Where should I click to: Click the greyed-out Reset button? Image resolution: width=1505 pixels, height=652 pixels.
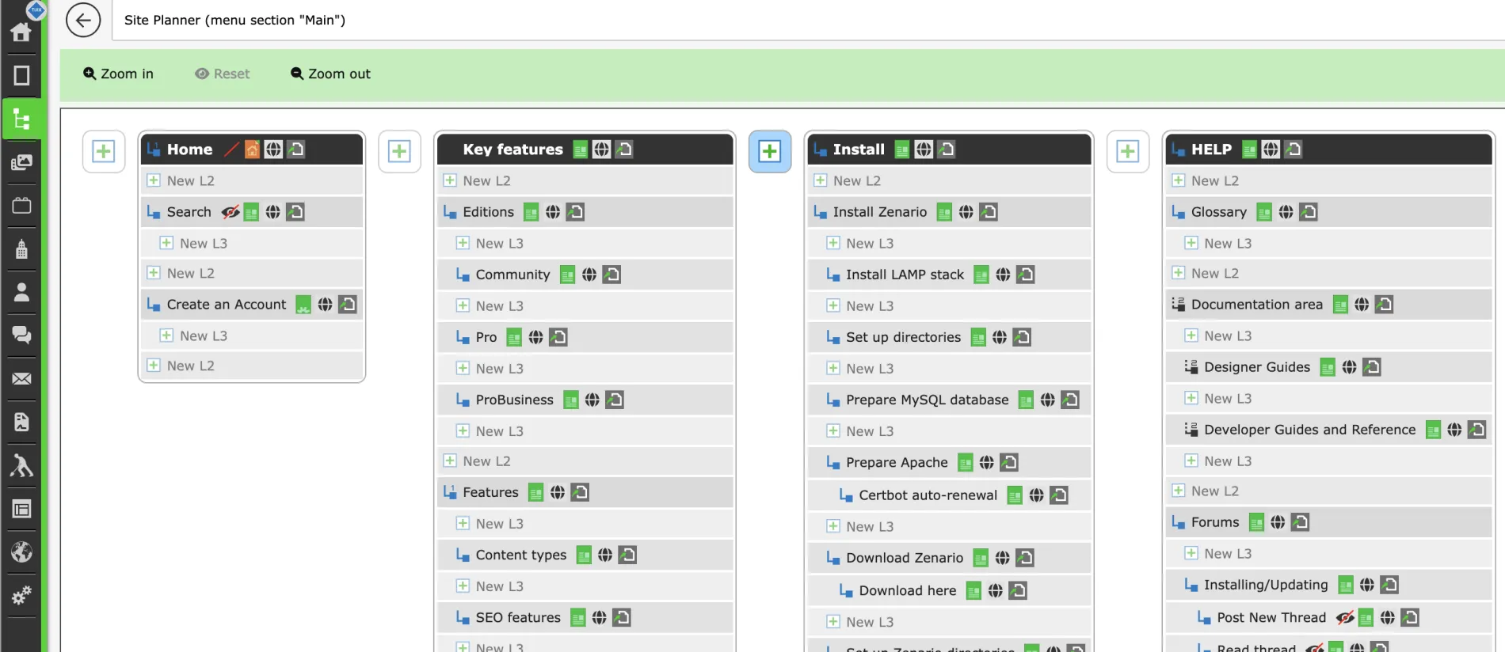(222, 74)
